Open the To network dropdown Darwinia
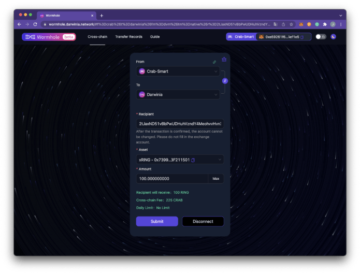The image size is (360, 274). pos(178,95)
